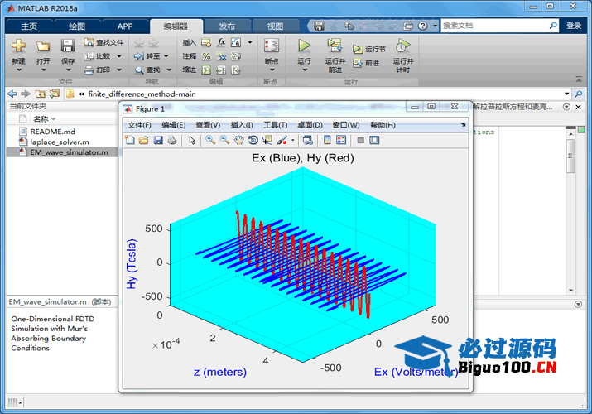Click the Open File icon in Figure toolbar
This screenshot has height=414, width=592.
[x=143, y=140]
